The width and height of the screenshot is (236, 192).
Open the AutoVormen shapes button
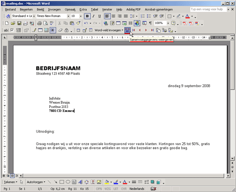point(35,182)
